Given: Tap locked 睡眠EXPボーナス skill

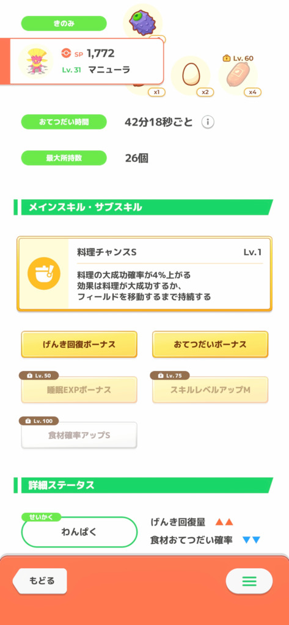Looking at the screenshot, I should [79, 389].
